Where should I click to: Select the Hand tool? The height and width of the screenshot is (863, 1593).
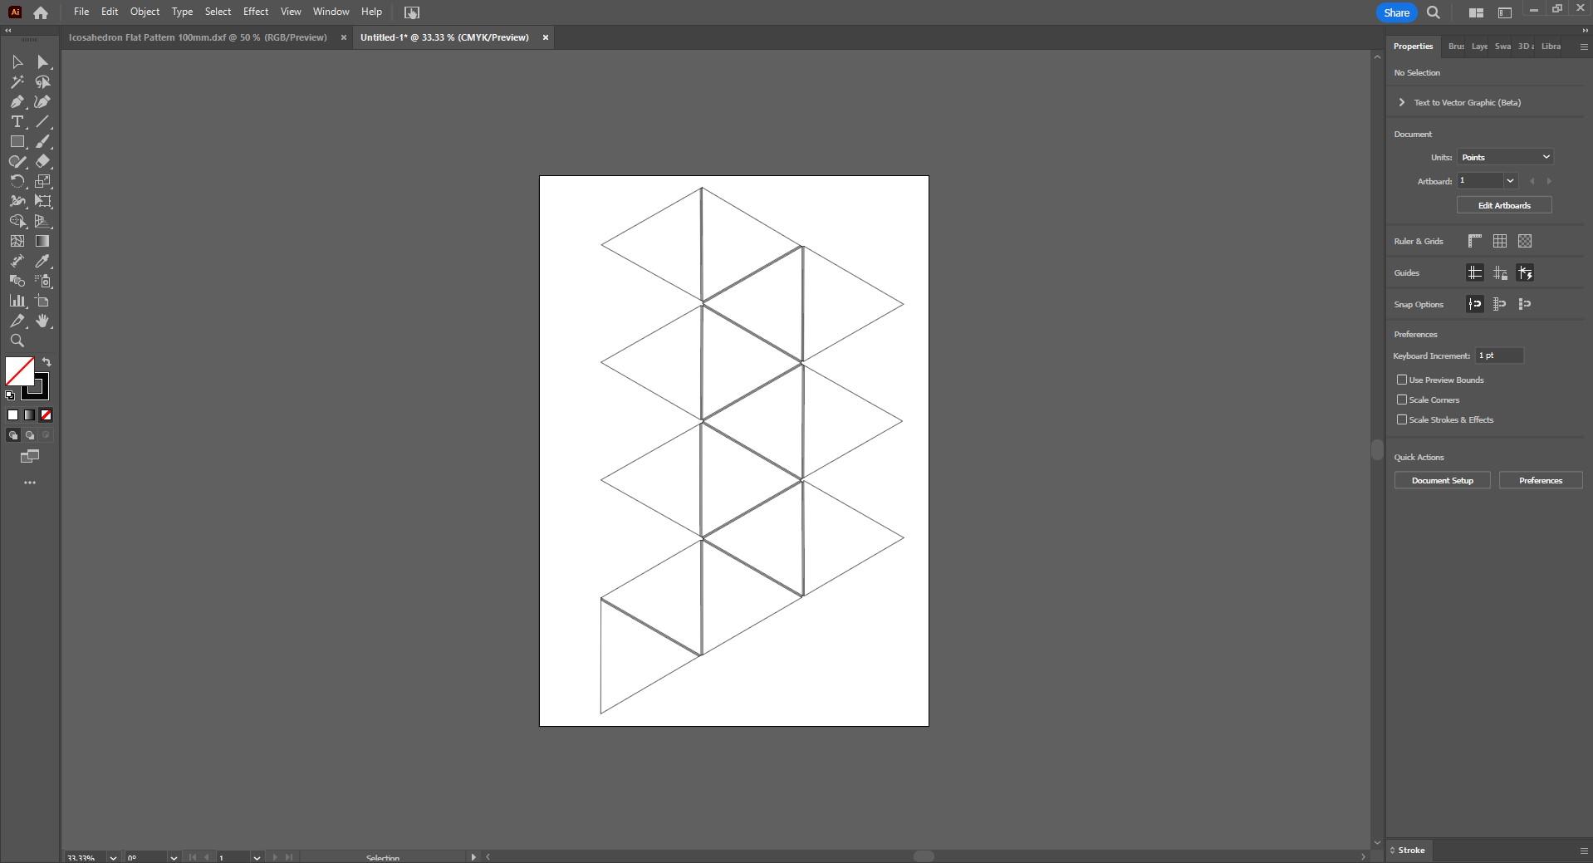[43, 321]
